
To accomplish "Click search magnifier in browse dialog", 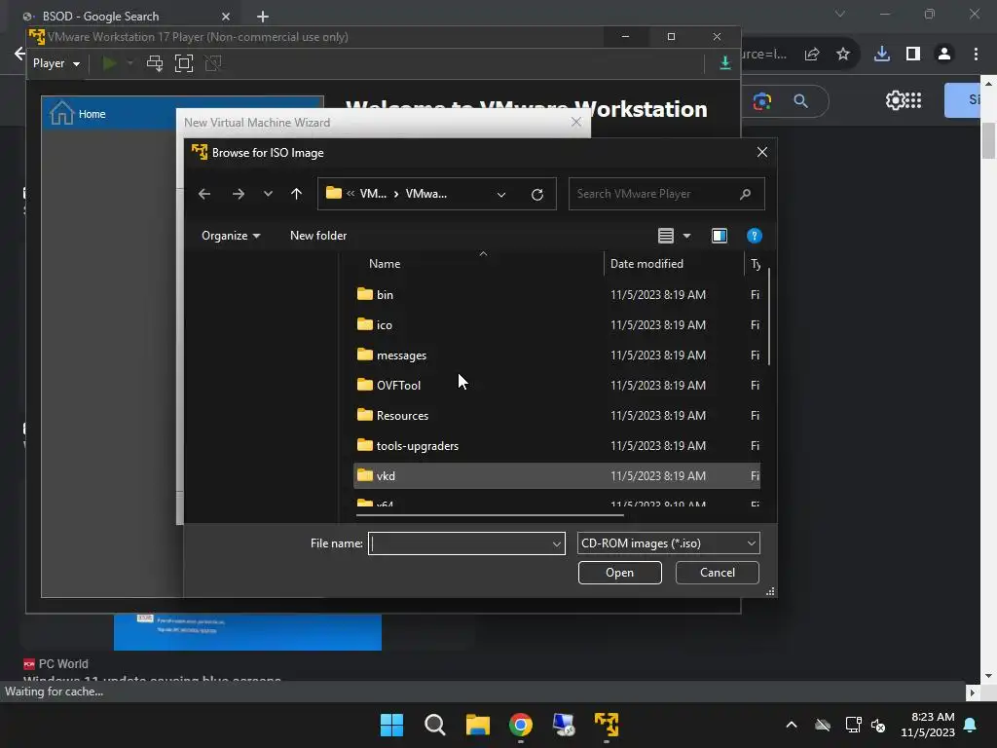I will (745, 194).
